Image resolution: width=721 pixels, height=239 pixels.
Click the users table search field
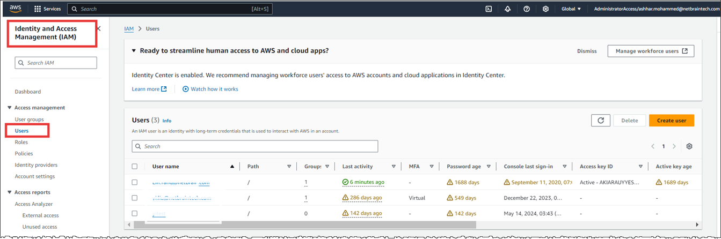(255, 146)
